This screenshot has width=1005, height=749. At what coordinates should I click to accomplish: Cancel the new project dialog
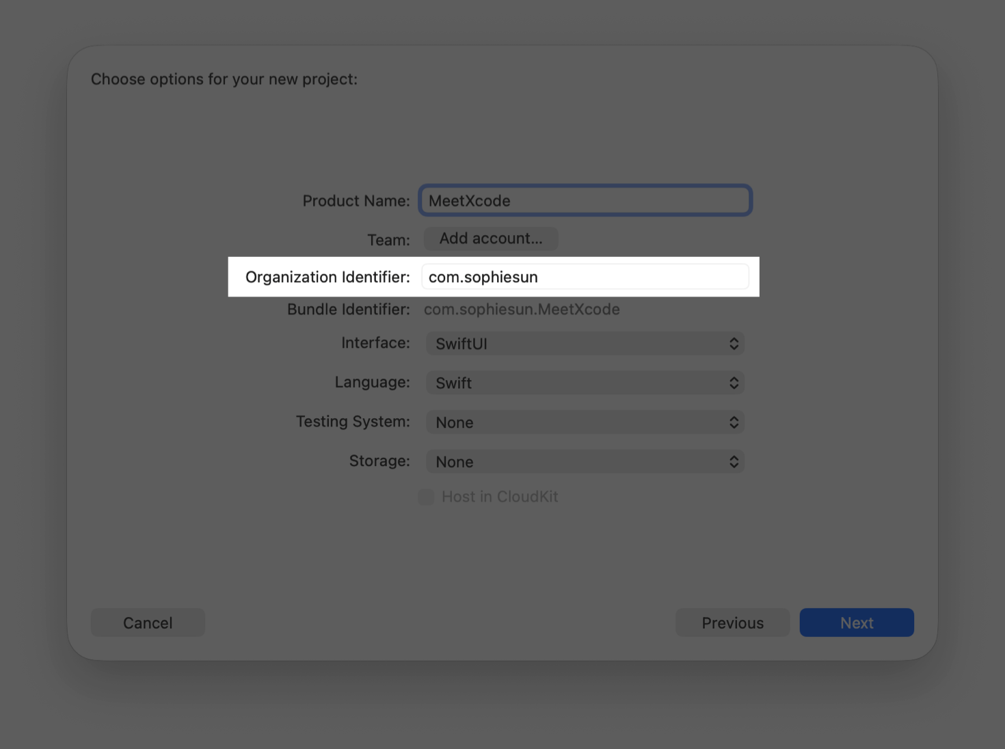148,623
